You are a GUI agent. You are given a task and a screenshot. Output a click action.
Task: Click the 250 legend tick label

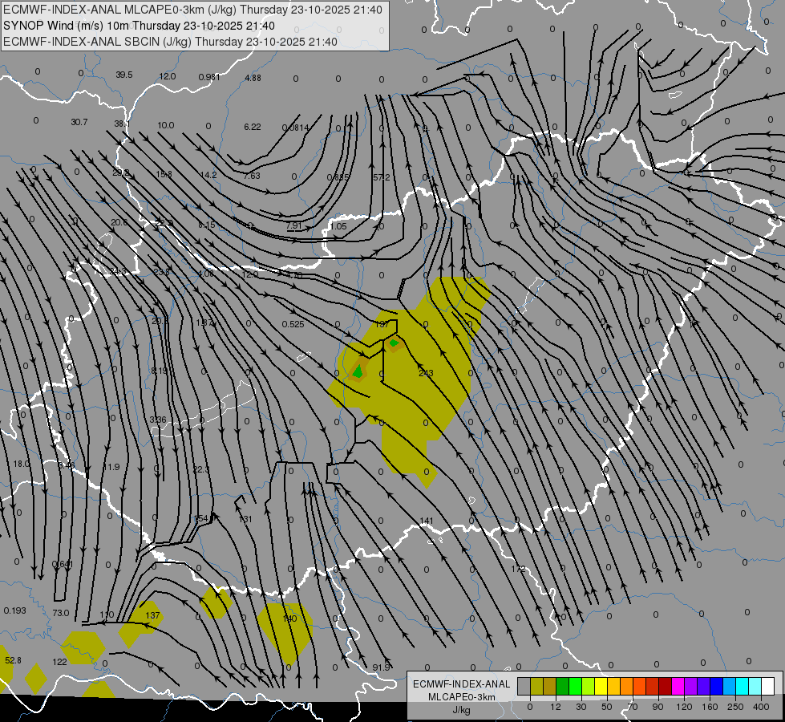pyautogui.click(x=735, y=707)
